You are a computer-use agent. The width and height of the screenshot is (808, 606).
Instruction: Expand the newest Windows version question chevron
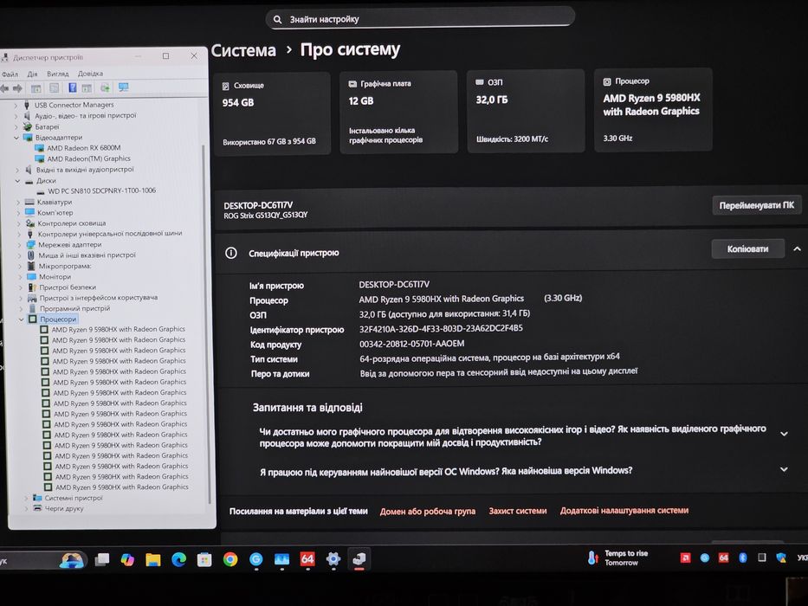point(784,469)
